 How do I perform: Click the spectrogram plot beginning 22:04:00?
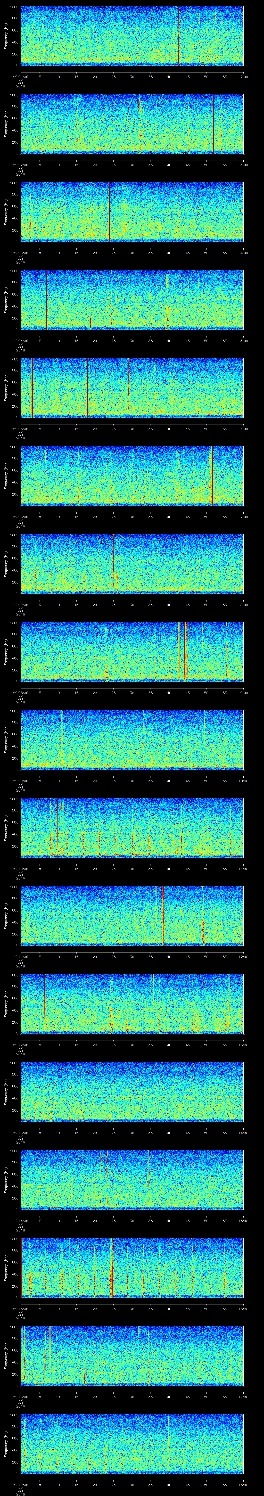coord(132,300)
